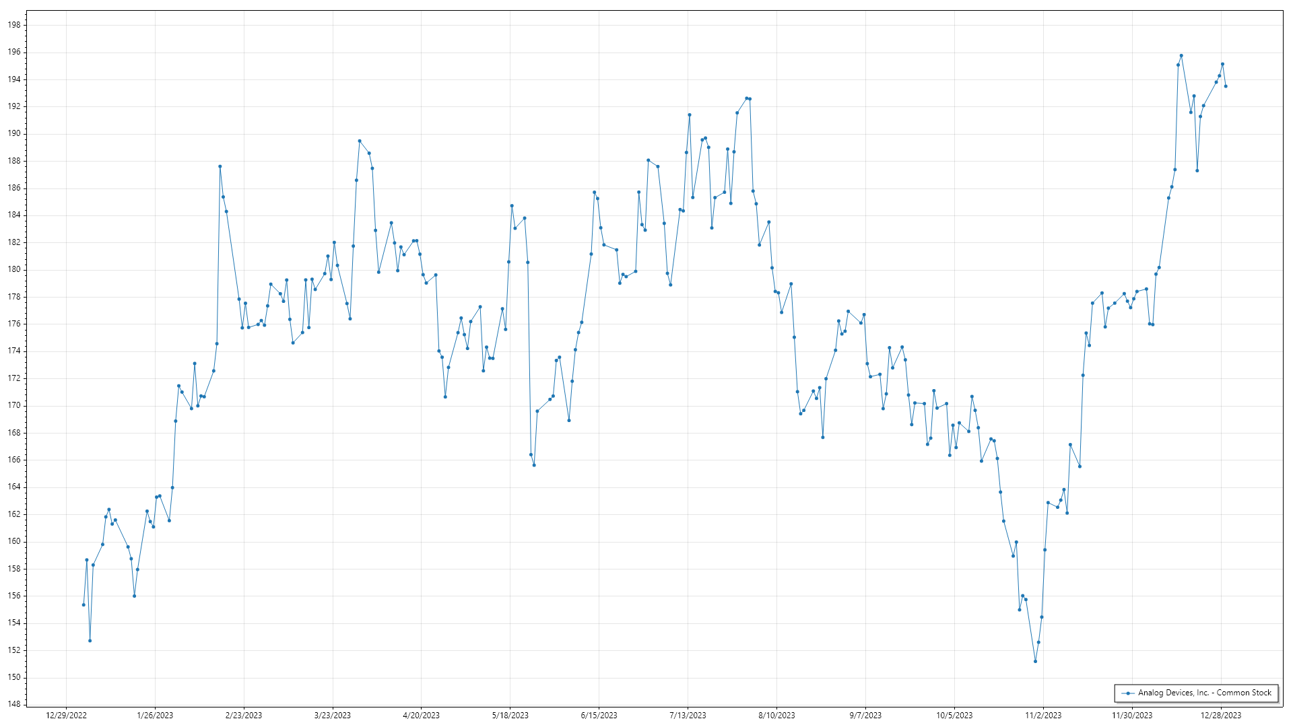Click the legend line marker icon
This screenshot has height=727, width=1293.
[1127, 693]
